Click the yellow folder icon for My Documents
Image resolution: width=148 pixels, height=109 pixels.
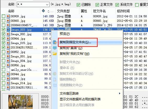pos(55,54)
